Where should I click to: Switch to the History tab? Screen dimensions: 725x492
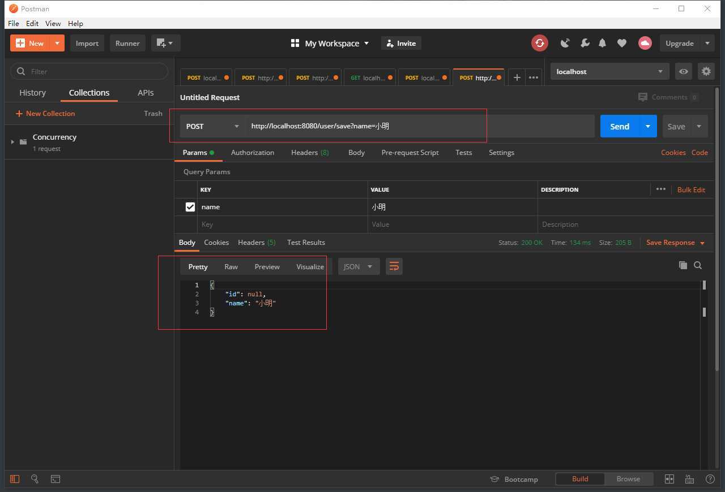32,93
